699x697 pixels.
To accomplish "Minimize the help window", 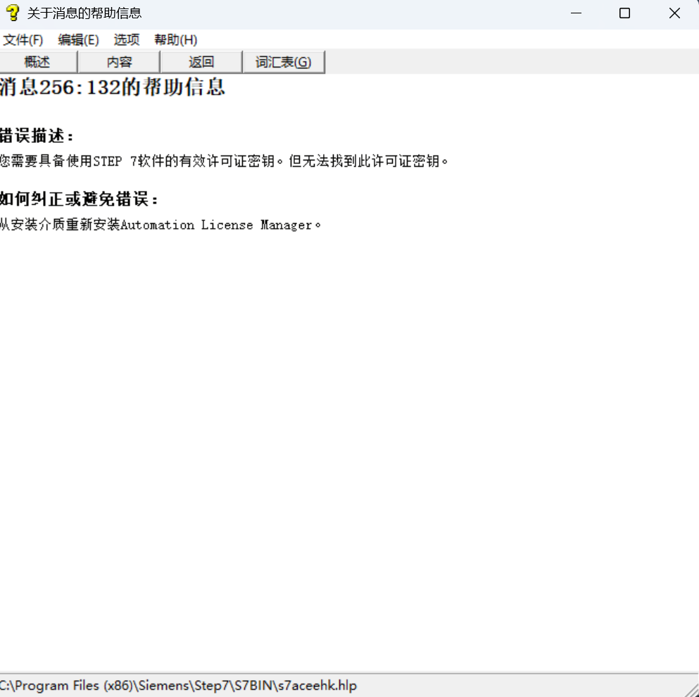I will (x=576, y=13).
